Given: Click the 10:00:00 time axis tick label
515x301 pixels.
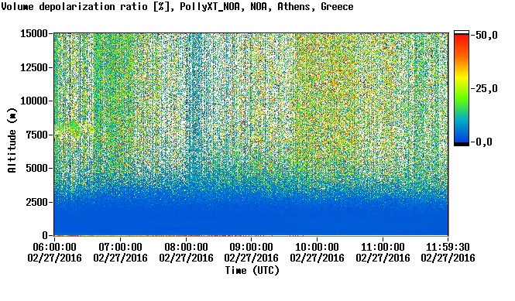Looking at the screenshot, I should click(x=317, y=247).
